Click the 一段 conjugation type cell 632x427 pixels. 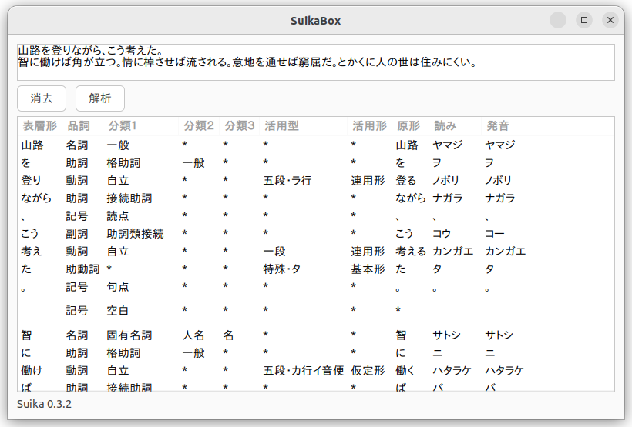274,252
